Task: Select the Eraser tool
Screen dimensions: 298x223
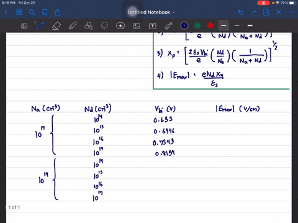Action: [56, 26]
